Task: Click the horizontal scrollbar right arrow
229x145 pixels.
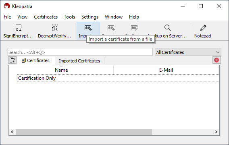Action: coord(216,132)
